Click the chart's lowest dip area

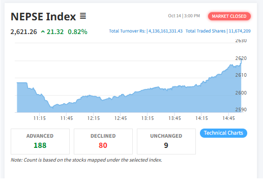pos(52,107)
